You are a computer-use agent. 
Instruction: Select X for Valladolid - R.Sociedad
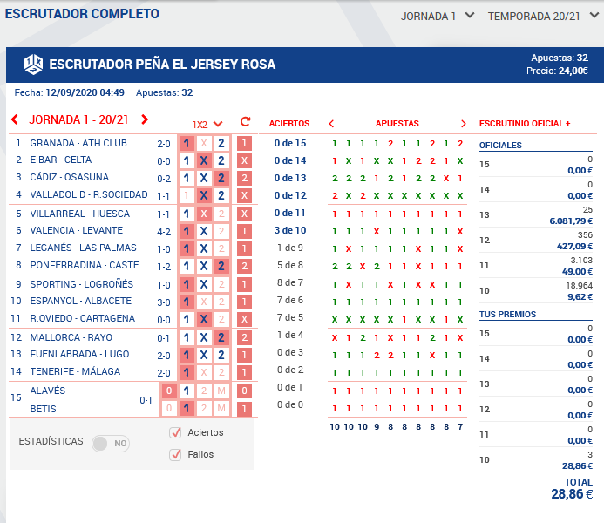(204, 195)
